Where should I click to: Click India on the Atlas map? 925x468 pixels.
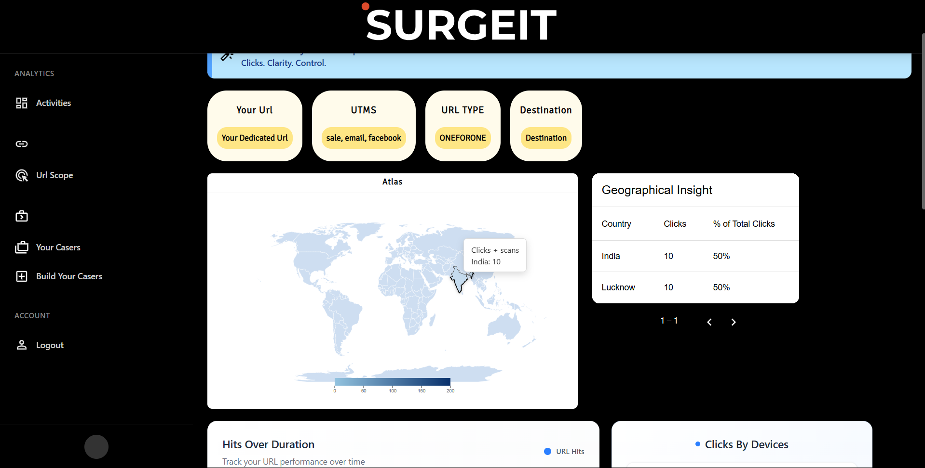459,281
